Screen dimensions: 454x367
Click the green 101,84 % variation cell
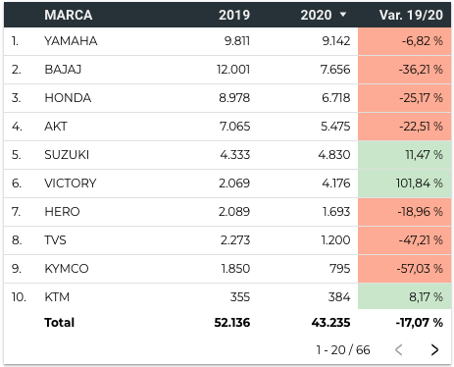pyautogui.click(x=405, y=183)
